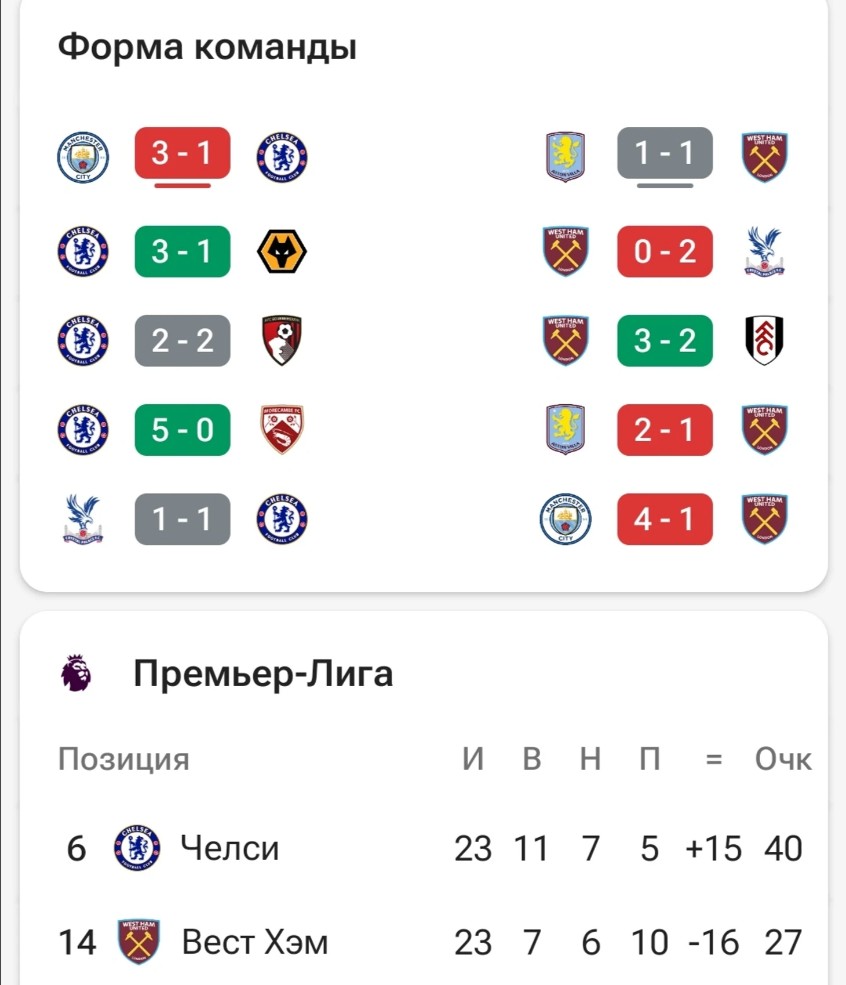The width and height of the screenshot is (846, 985).
Task: Tap the Crystal Palace logo beside 0-2
Action: (764, 251)
